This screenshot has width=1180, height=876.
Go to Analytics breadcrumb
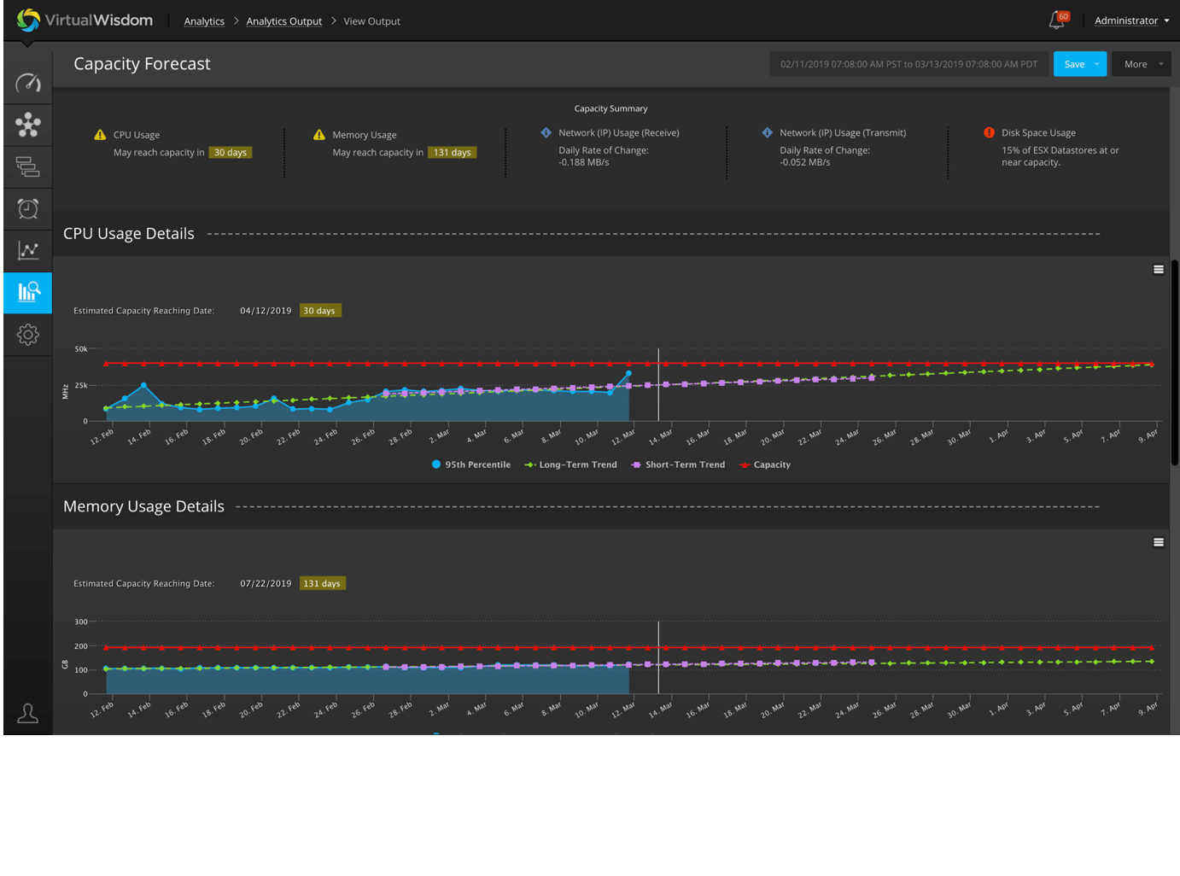[x=204, y=21]
